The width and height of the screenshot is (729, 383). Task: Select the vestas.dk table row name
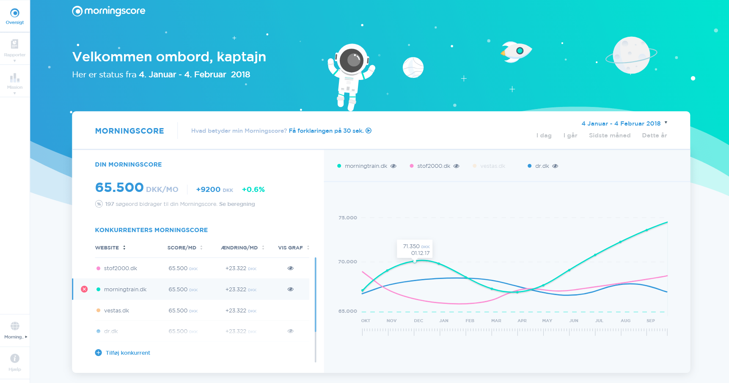click(x=116, y=310)
